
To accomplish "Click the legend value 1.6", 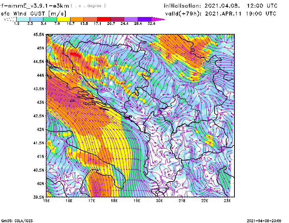I will coord(17,23).
